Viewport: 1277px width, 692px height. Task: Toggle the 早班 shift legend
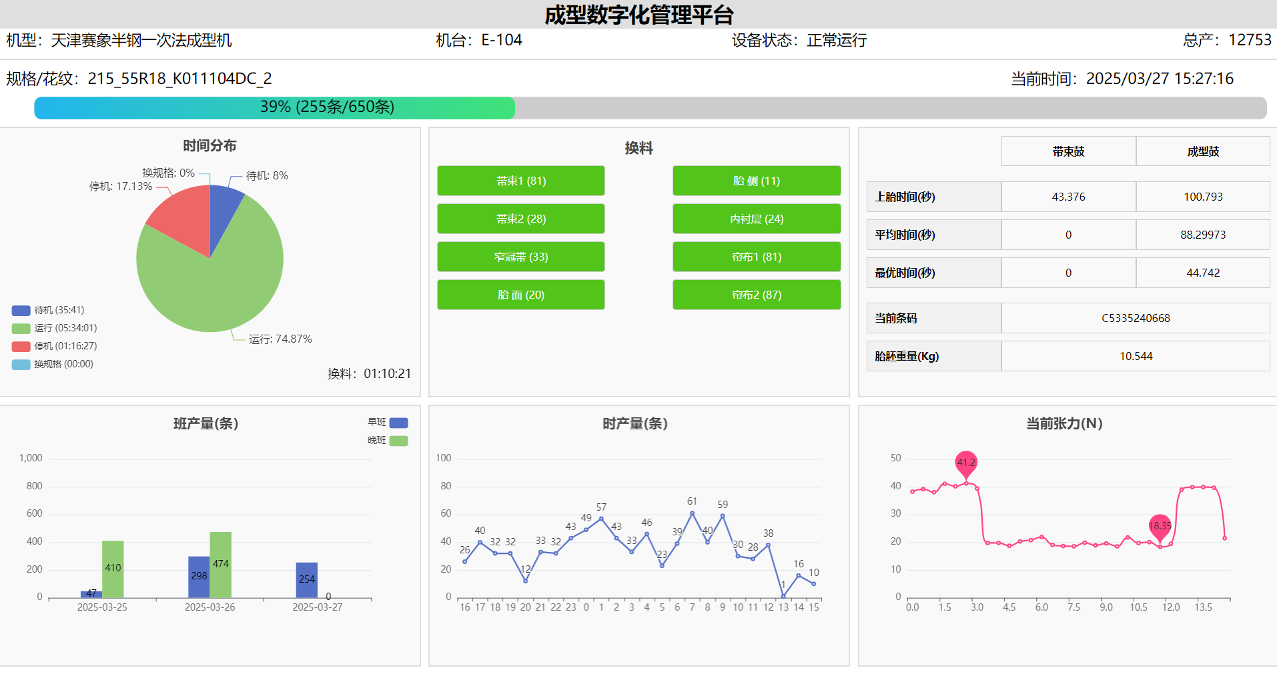coord(398,423)
